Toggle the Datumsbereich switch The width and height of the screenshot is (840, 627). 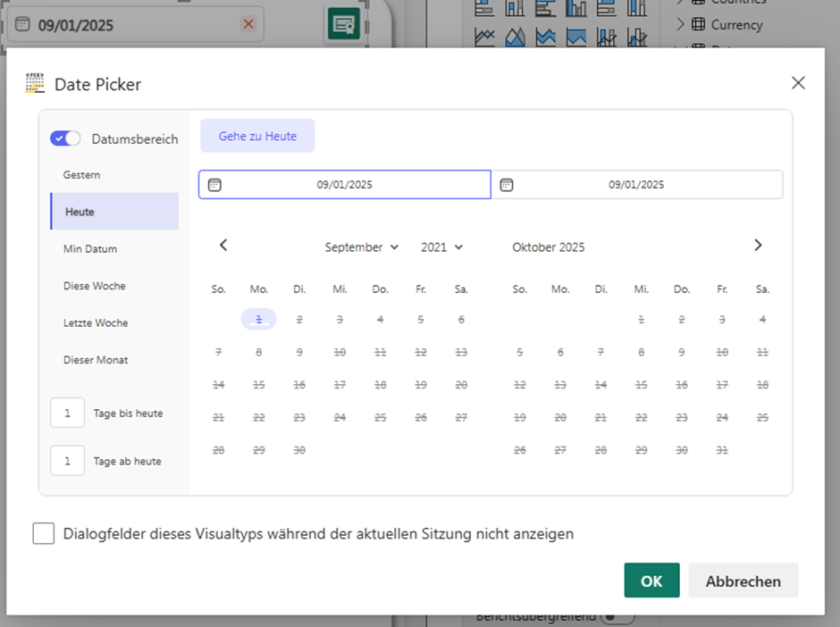[x=65, y=138]
